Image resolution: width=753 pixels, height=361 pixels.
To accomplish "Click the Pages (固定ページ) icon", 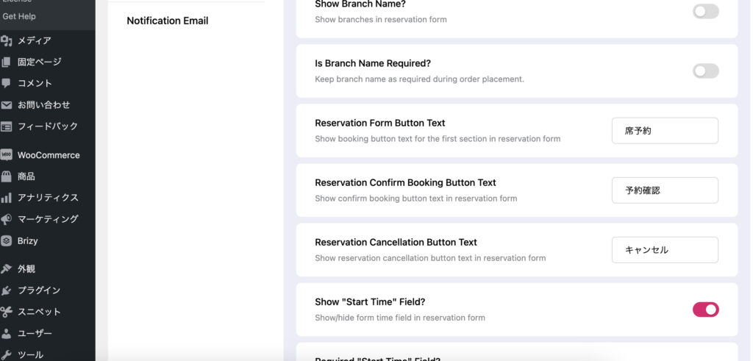I will coord(7,62).
